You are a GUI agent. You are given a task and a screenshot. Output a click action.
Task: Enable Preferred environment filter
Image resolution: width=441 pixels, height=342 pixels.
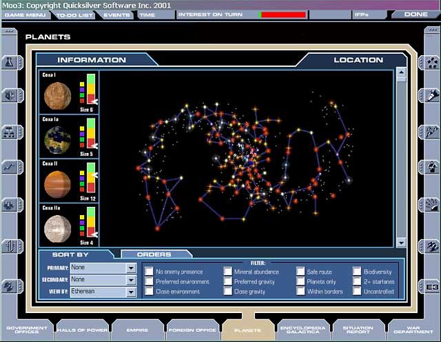(x=149, y=281)
